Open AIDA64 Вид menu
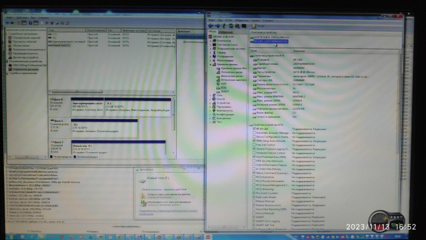426x240 pixels. [220, 20]
